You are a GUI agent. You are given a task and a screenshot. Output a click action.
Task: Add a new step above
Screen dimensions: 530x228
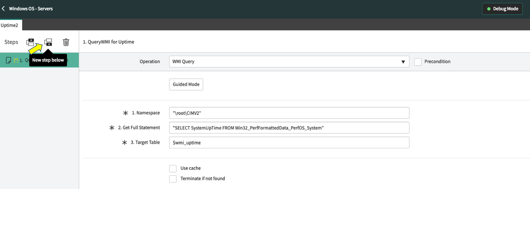tap(30, 42)
